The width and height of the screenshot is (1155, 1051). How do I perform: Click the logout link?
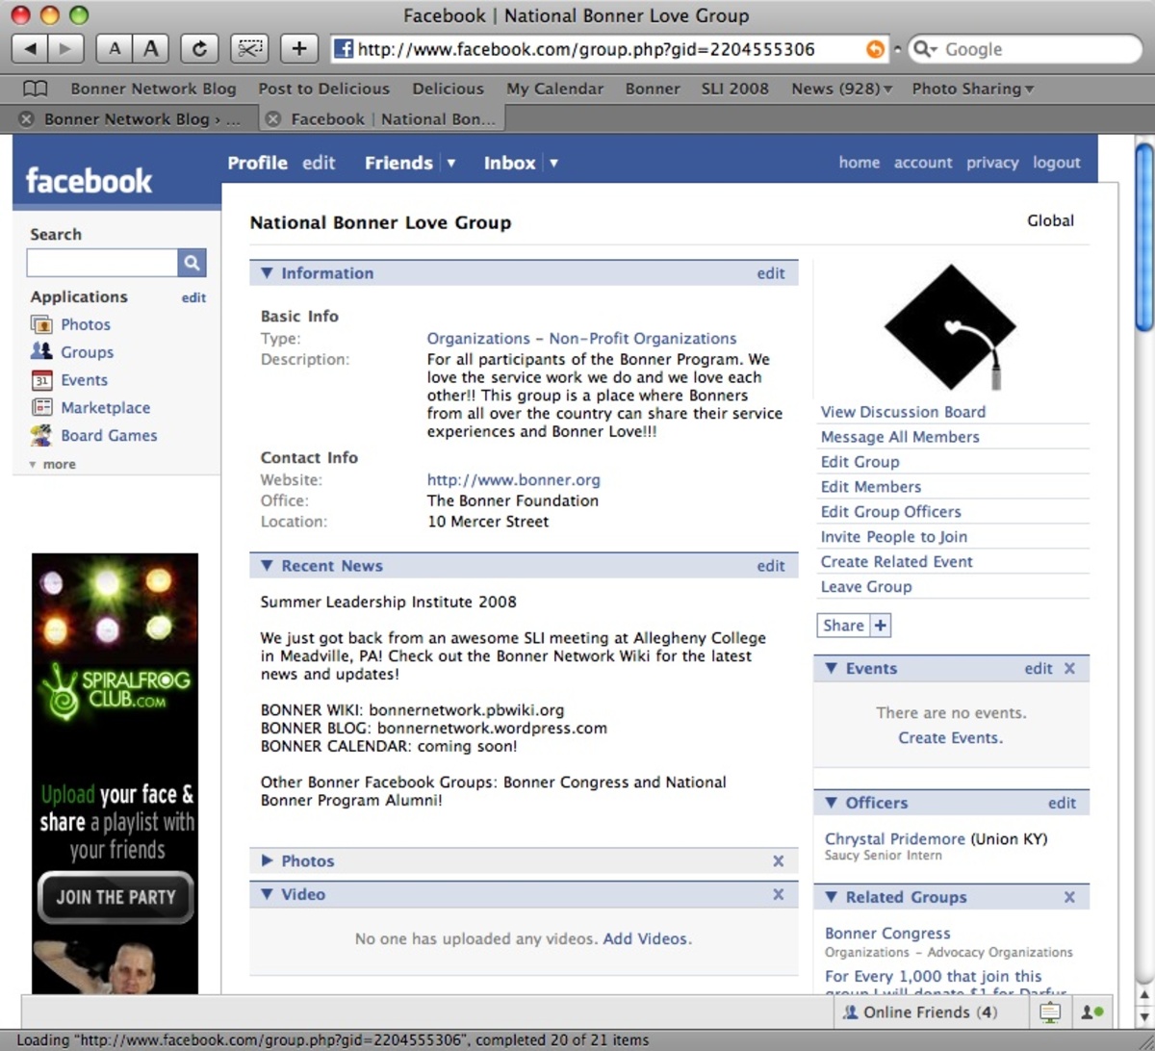(x=1056, y=163)
